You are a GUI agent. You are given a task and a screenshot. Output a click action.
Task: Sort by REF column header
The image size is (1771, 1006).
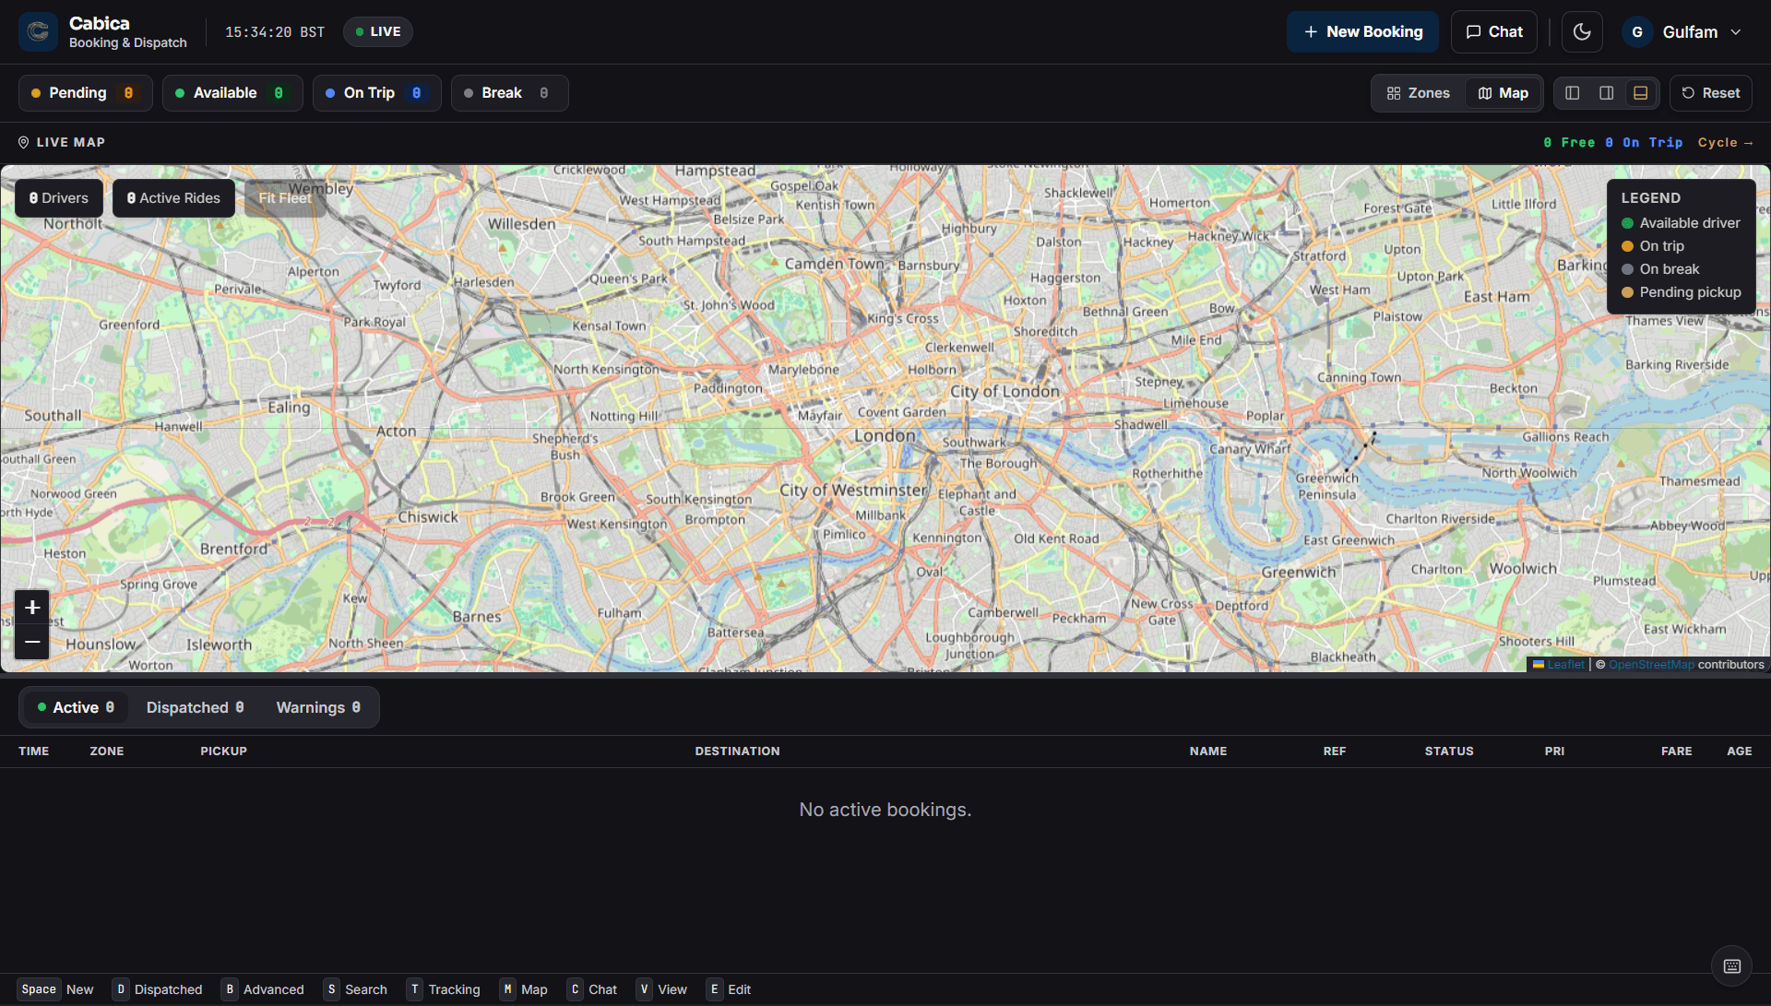pos(1334,752)
